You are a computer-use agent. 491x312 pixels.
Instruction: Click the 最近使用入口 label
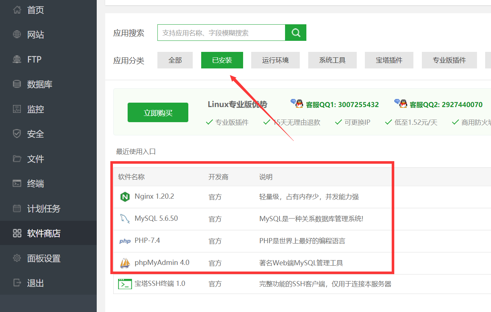(x=136, y=152)
